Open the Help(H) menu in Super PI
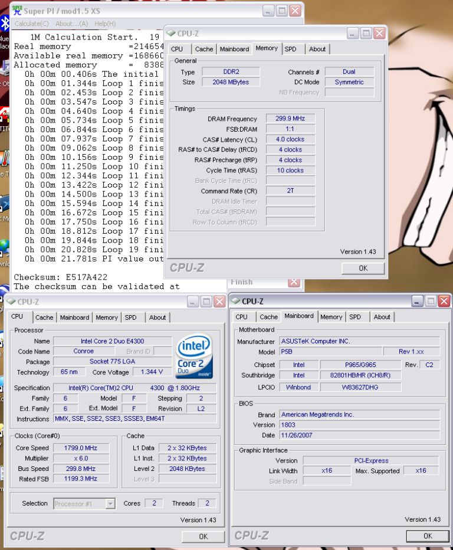453x550 pixels. tap(105, 24)
